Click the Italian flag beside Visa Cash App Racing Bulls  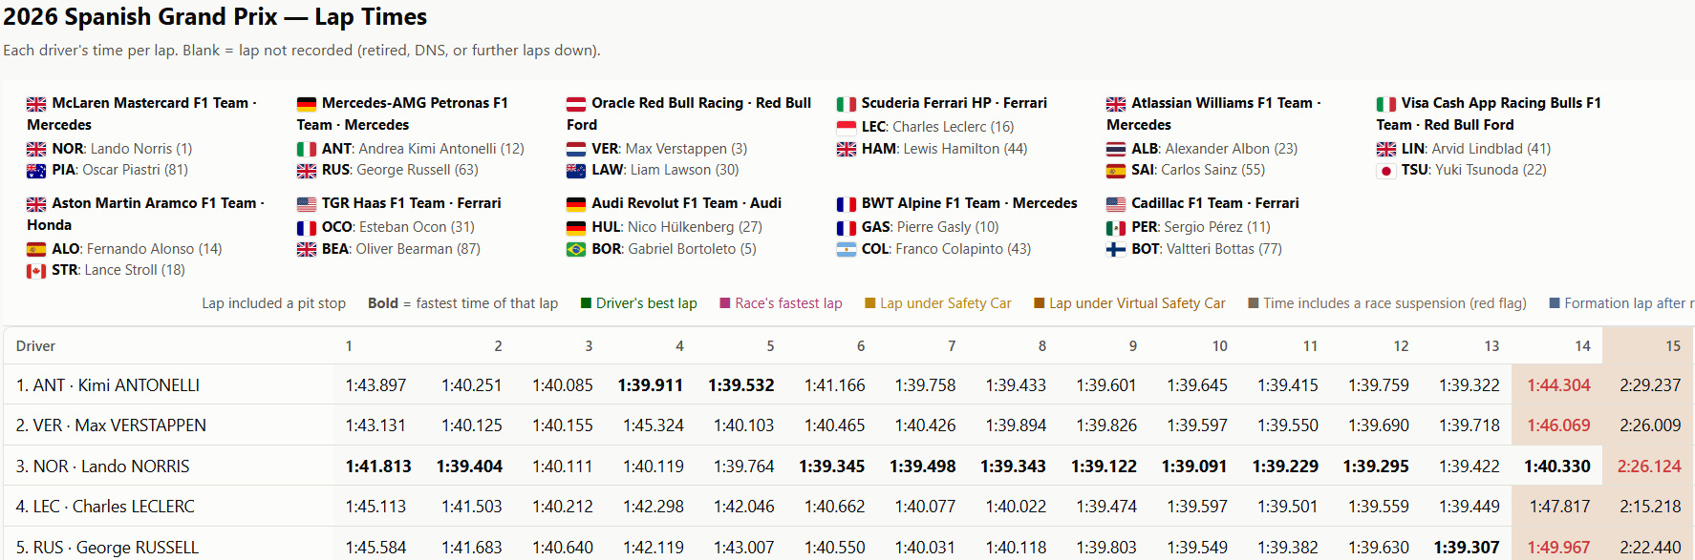pyautogui.click(x=1386, y=104)
